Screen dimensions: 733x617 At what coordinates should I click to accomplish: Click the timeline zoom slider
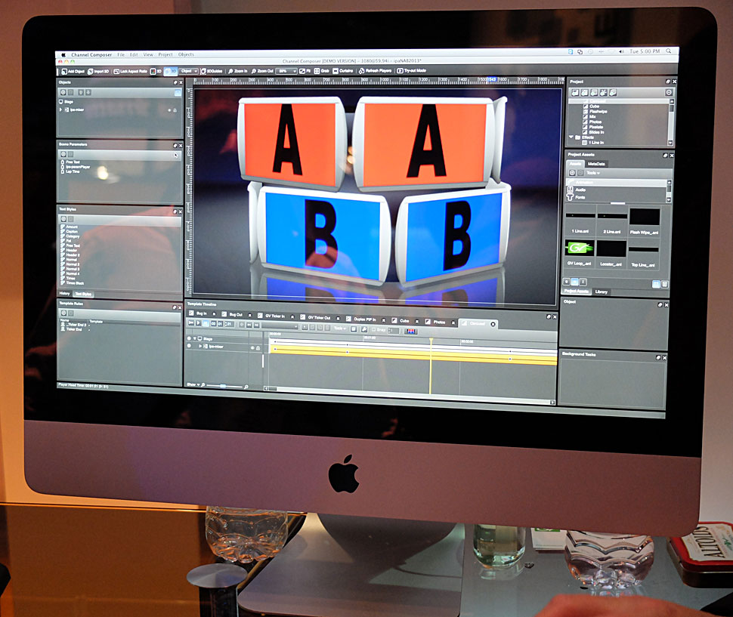coord(224,386)
